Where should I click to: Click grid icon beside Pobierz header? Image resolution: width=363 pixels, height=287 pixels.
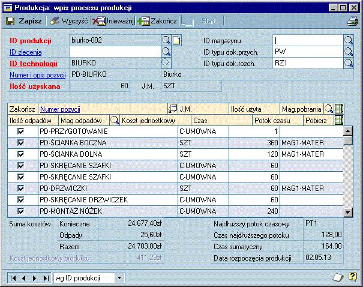(338, 120)
